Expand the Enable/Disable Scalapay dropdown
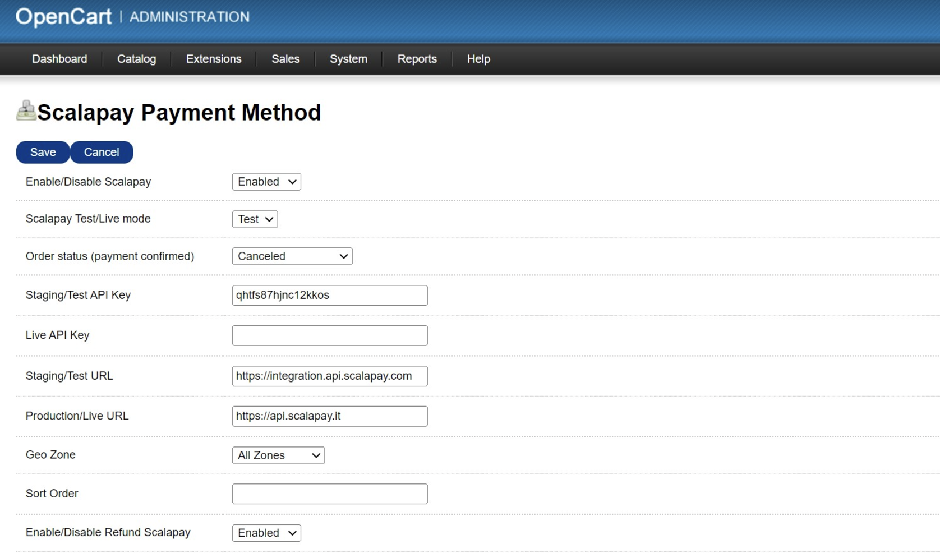Viewport: 940px width, 553px height. 266,182
